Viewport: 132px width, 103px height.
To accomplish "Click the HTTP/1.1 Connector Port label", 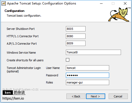I will (x=23, y=36).
